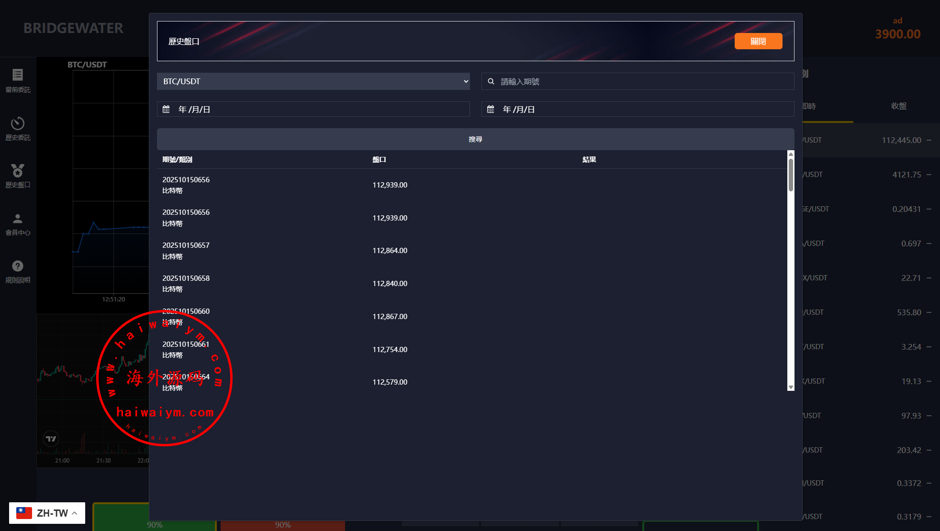Close the dialog with 關閉 button
This screenshot has width=940, height=531.
click(x=758, y=41)
